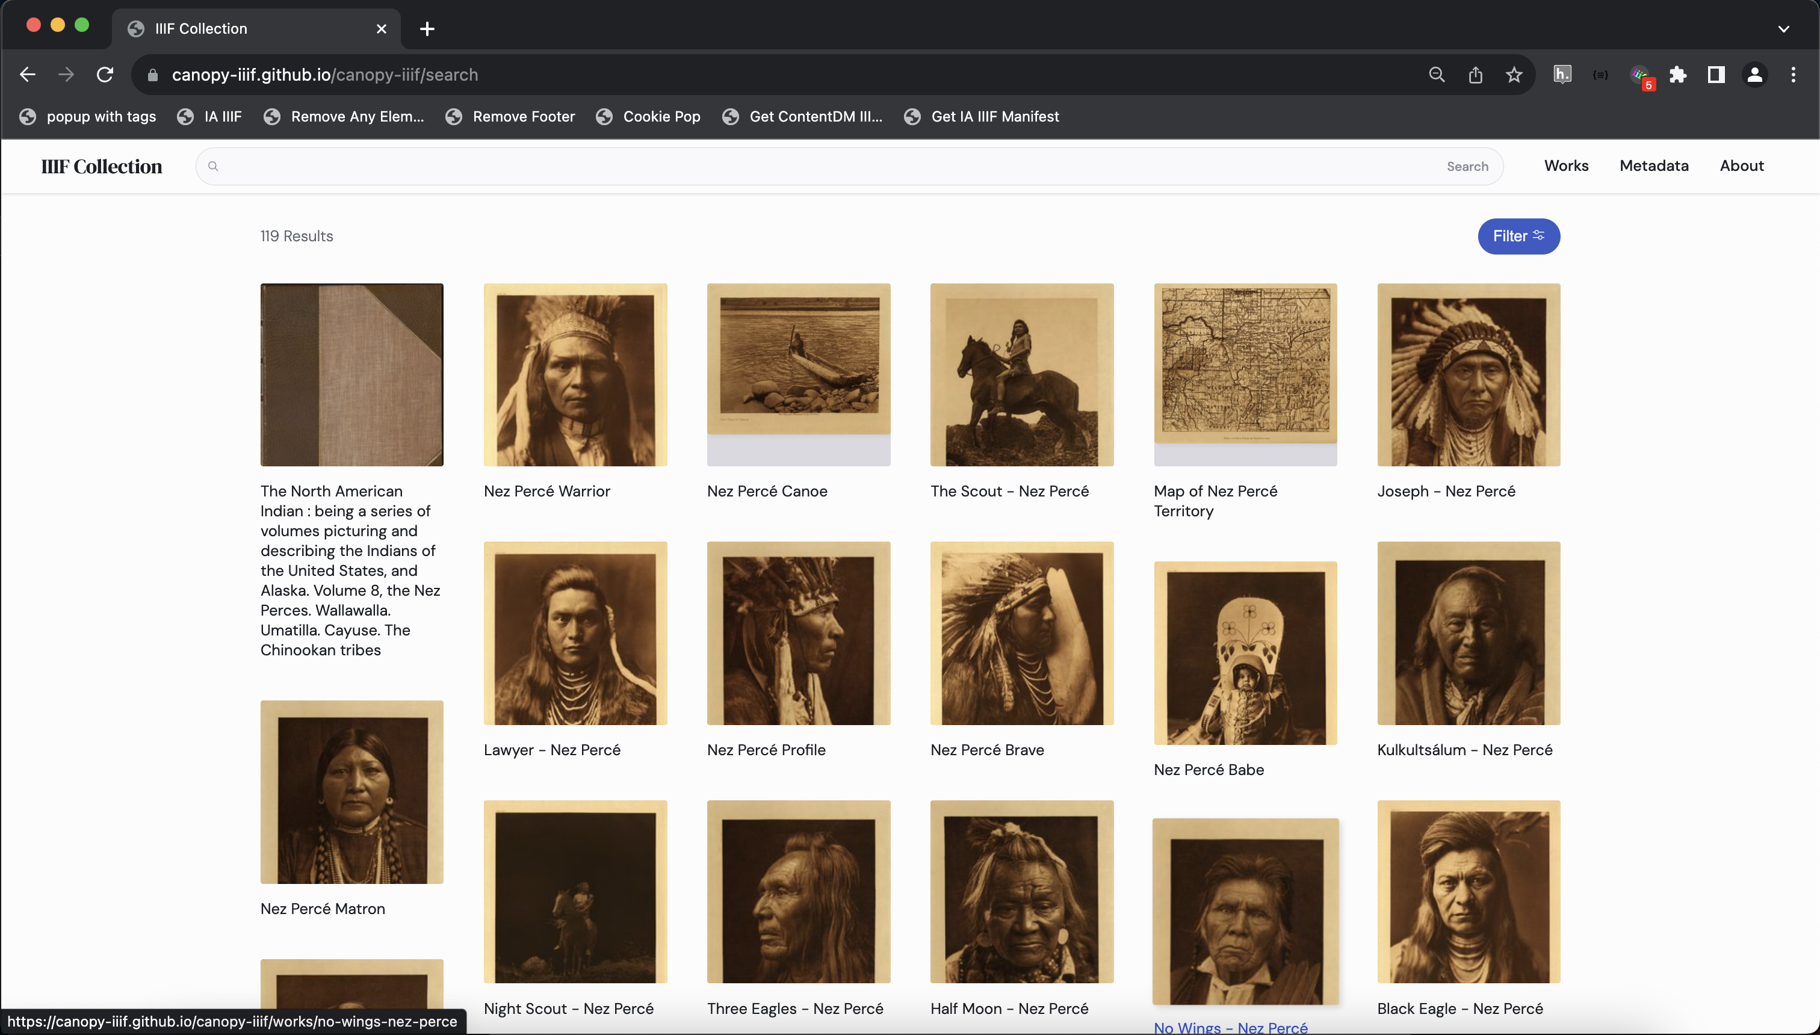Open the Works navigation item

pyautogui.click(x=1565, y=165)
